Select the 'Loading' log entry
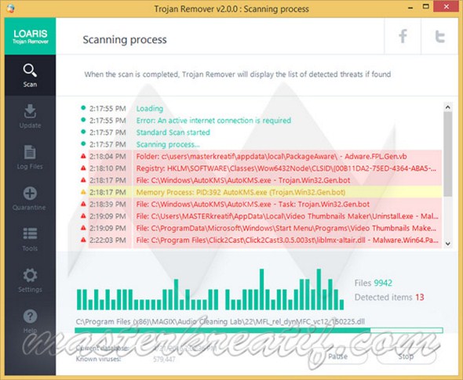 pos(149,108)
